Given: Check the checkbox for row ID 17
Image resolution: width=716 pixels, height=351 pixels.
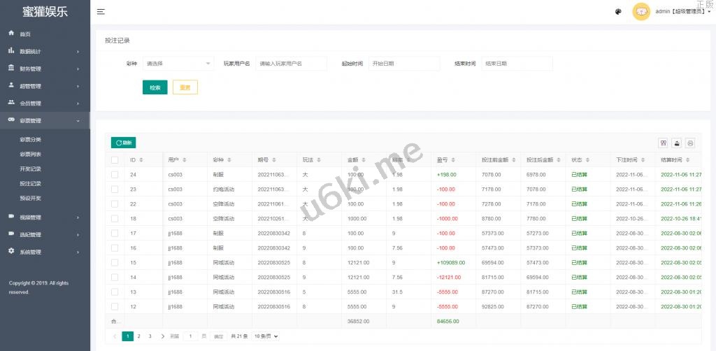Looking at the screenshot, I should click(115, 233).
